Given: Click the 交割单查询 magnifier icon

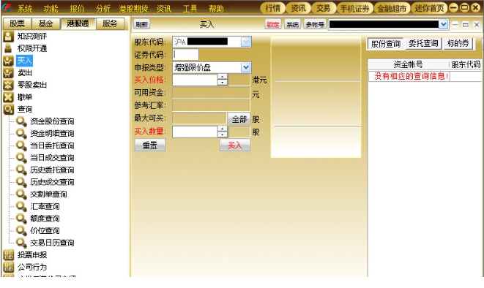Looking at the screenshot, I should (x=21, y=194).
